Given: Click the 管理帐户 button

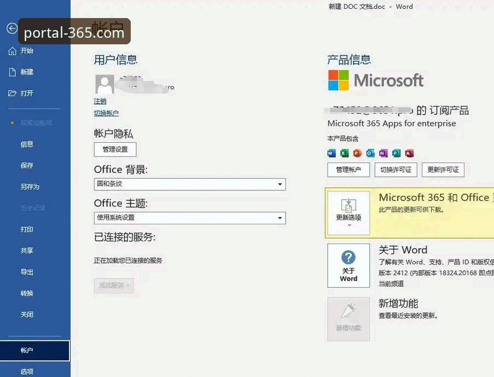Looking at the screenshot, I should pos(348,170).
